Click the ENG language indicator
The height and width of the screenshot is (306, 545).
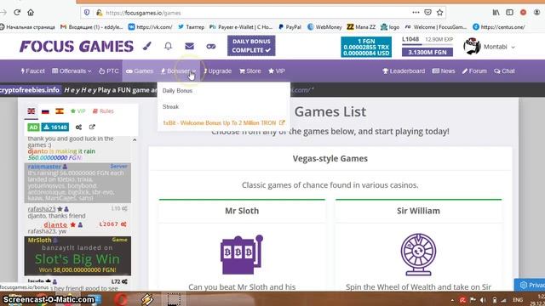(518, 300)
